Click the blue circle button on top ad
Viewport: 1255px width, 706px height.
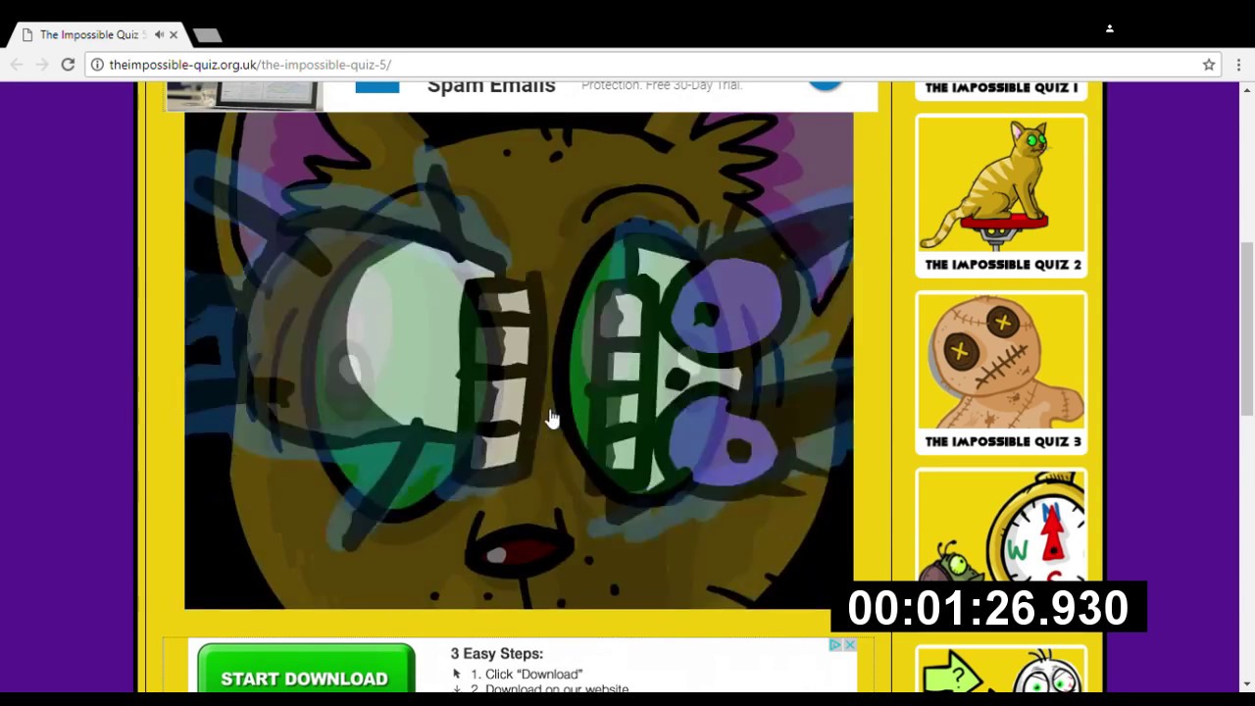tap(826, 86)
